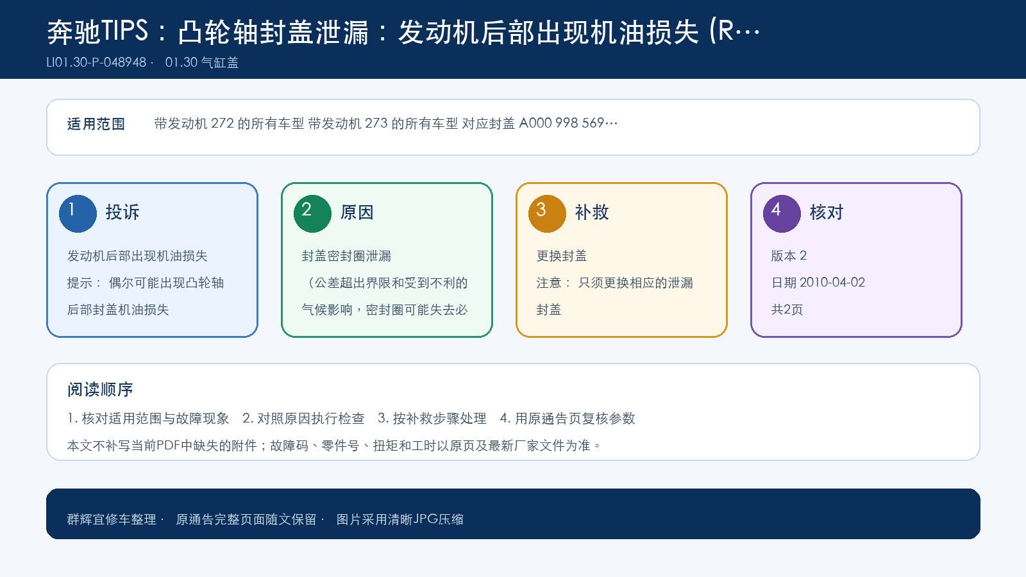Select the line '封盖密封圈泄漏'

346,256
